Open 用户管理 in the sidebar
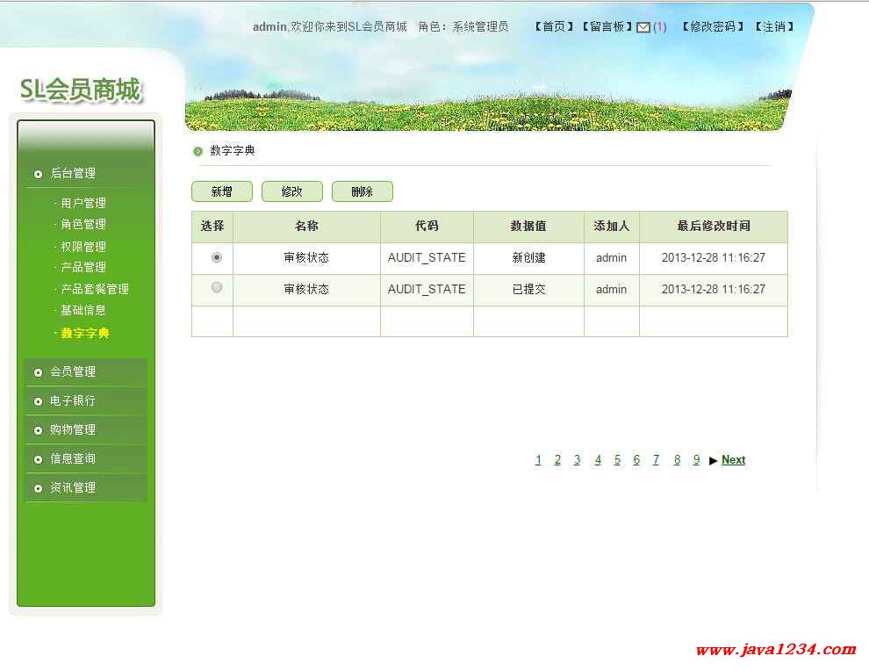The height and width of the screenshot is (670, 869). [x=83, y=203]
